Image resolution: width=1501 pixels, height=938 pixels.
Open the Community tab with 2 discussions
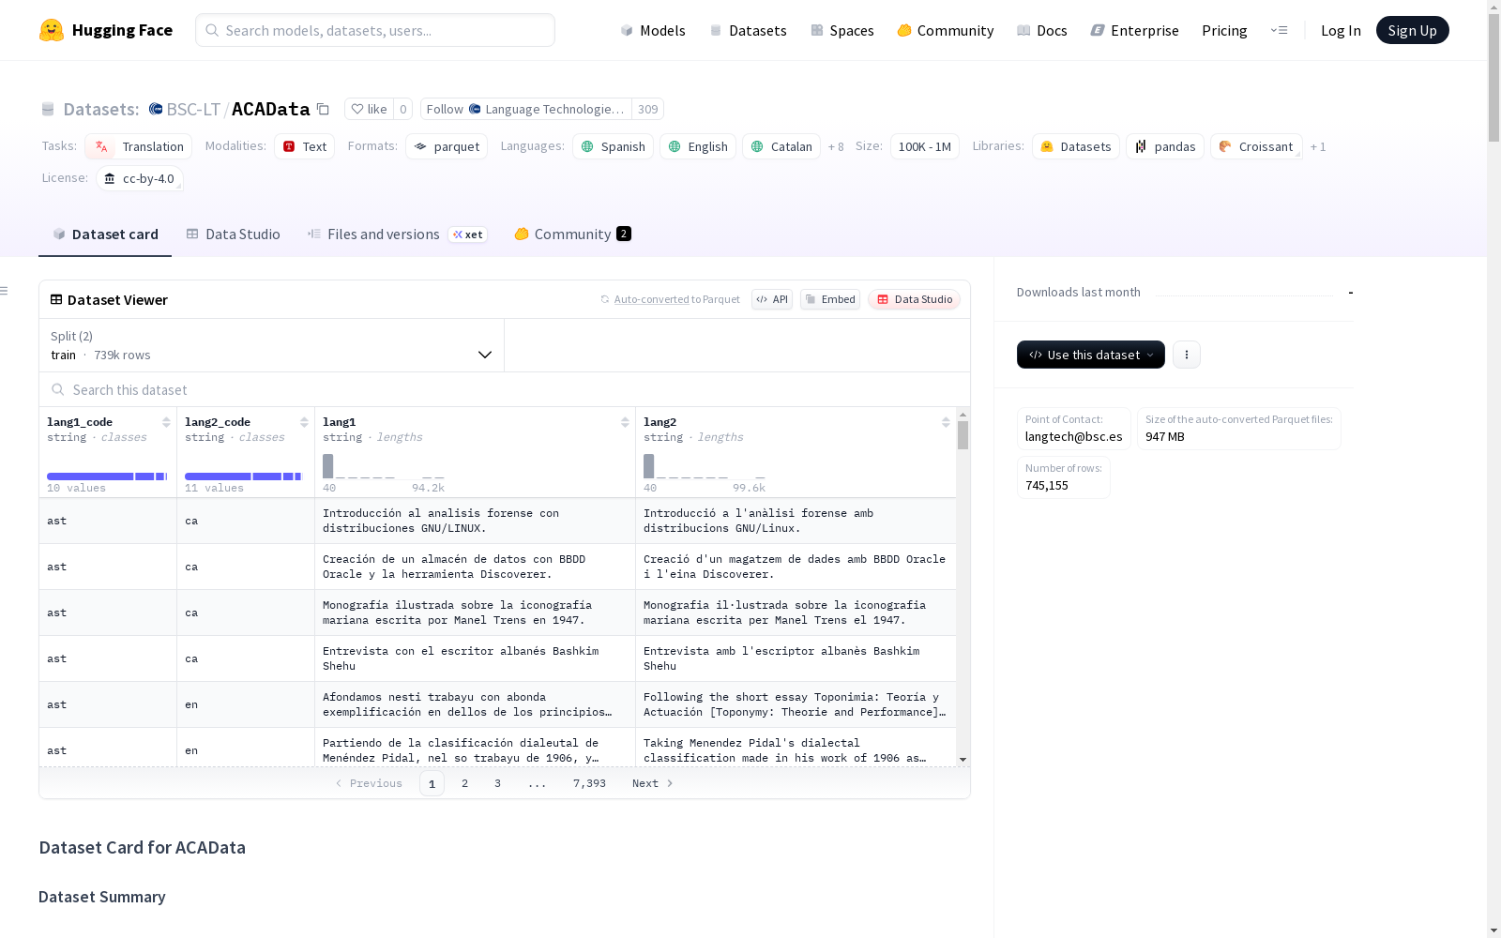click(572, 234)
